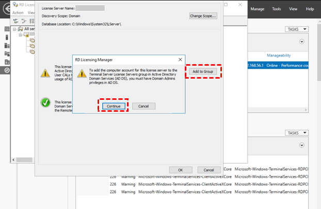
Task: Select the All servers tree node icon
Action: (20, 29)
